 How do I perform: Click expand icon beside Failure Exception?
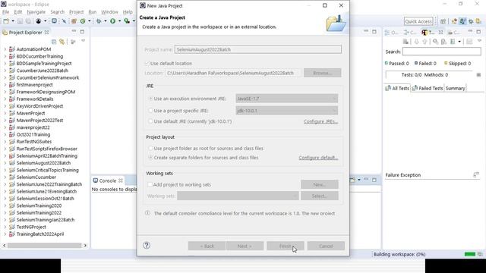[476, 175]
